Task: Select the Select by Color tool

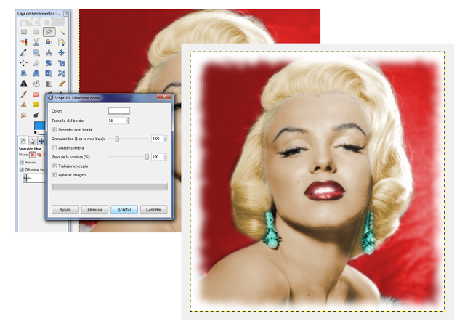Action: 24,42
